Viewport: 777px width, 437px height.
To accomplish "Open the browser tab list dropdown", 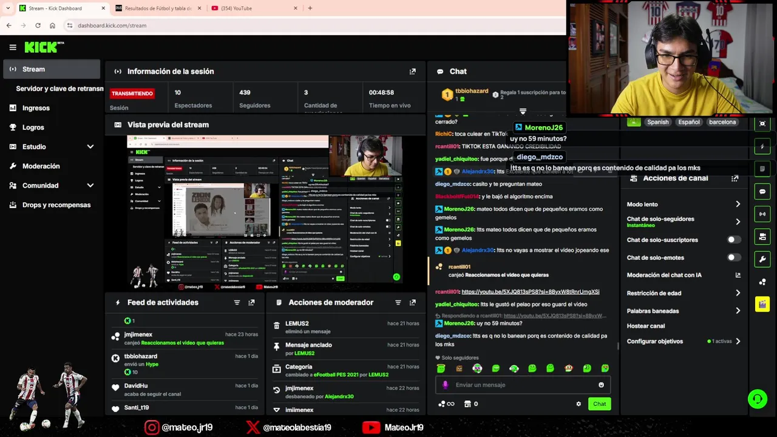I will coord(8,8).
